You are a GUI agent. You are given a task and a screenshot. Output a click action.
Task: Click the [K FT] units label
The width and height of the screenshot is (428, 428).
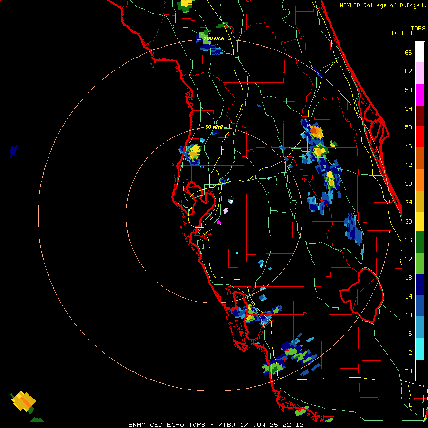[x=402, y=33]
